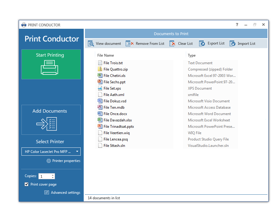Click the PowerPoint icon of File Trinadtsat.pptx
278x218 pixels.
(x=100, y=126)
